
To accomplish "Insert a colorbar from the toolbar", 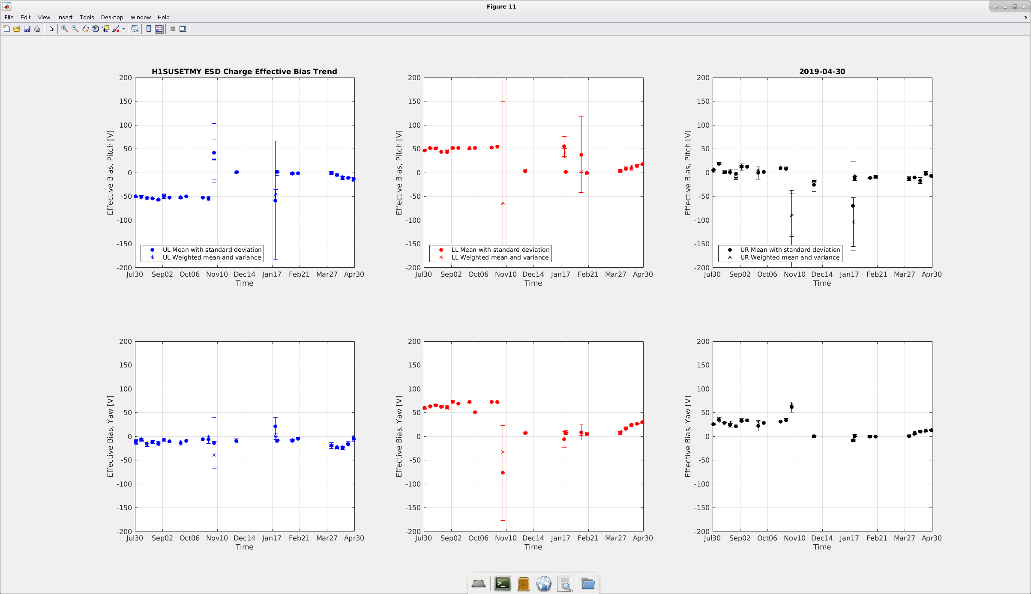I will point(149,29).
